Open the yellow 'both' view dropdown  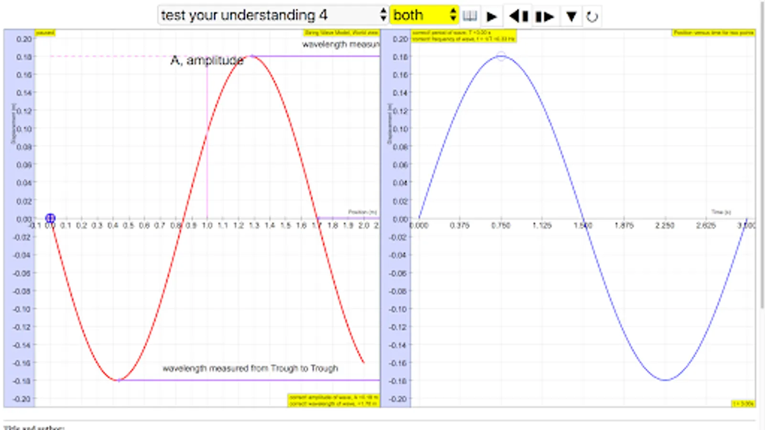tap(425, 15)
